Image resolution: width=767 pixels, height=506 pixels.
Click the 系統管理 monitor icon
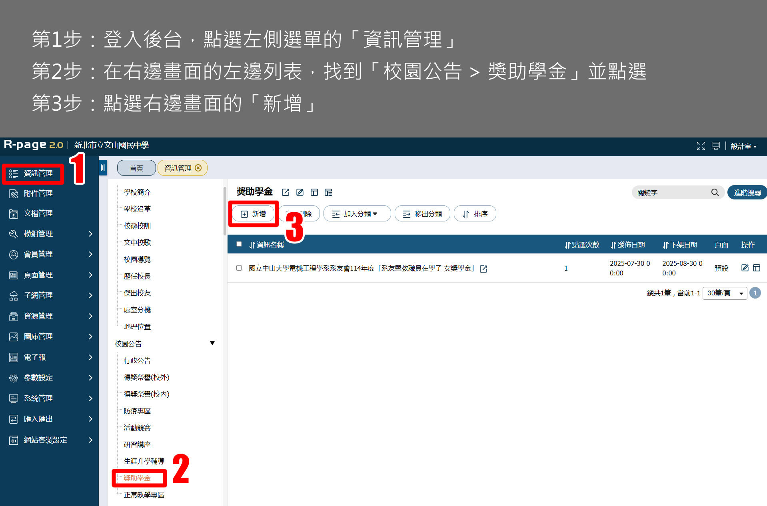[14, 398]
